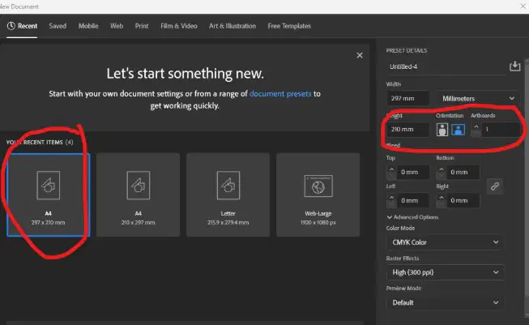This screenshot has height=325, width=529.
Task: Close the New Document dialog
Action: point(523,6)
